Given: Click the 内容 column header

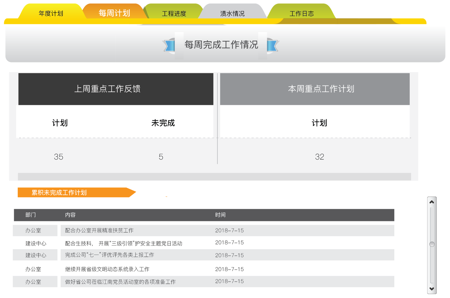Looking at the screenshot, I should 70,215.
